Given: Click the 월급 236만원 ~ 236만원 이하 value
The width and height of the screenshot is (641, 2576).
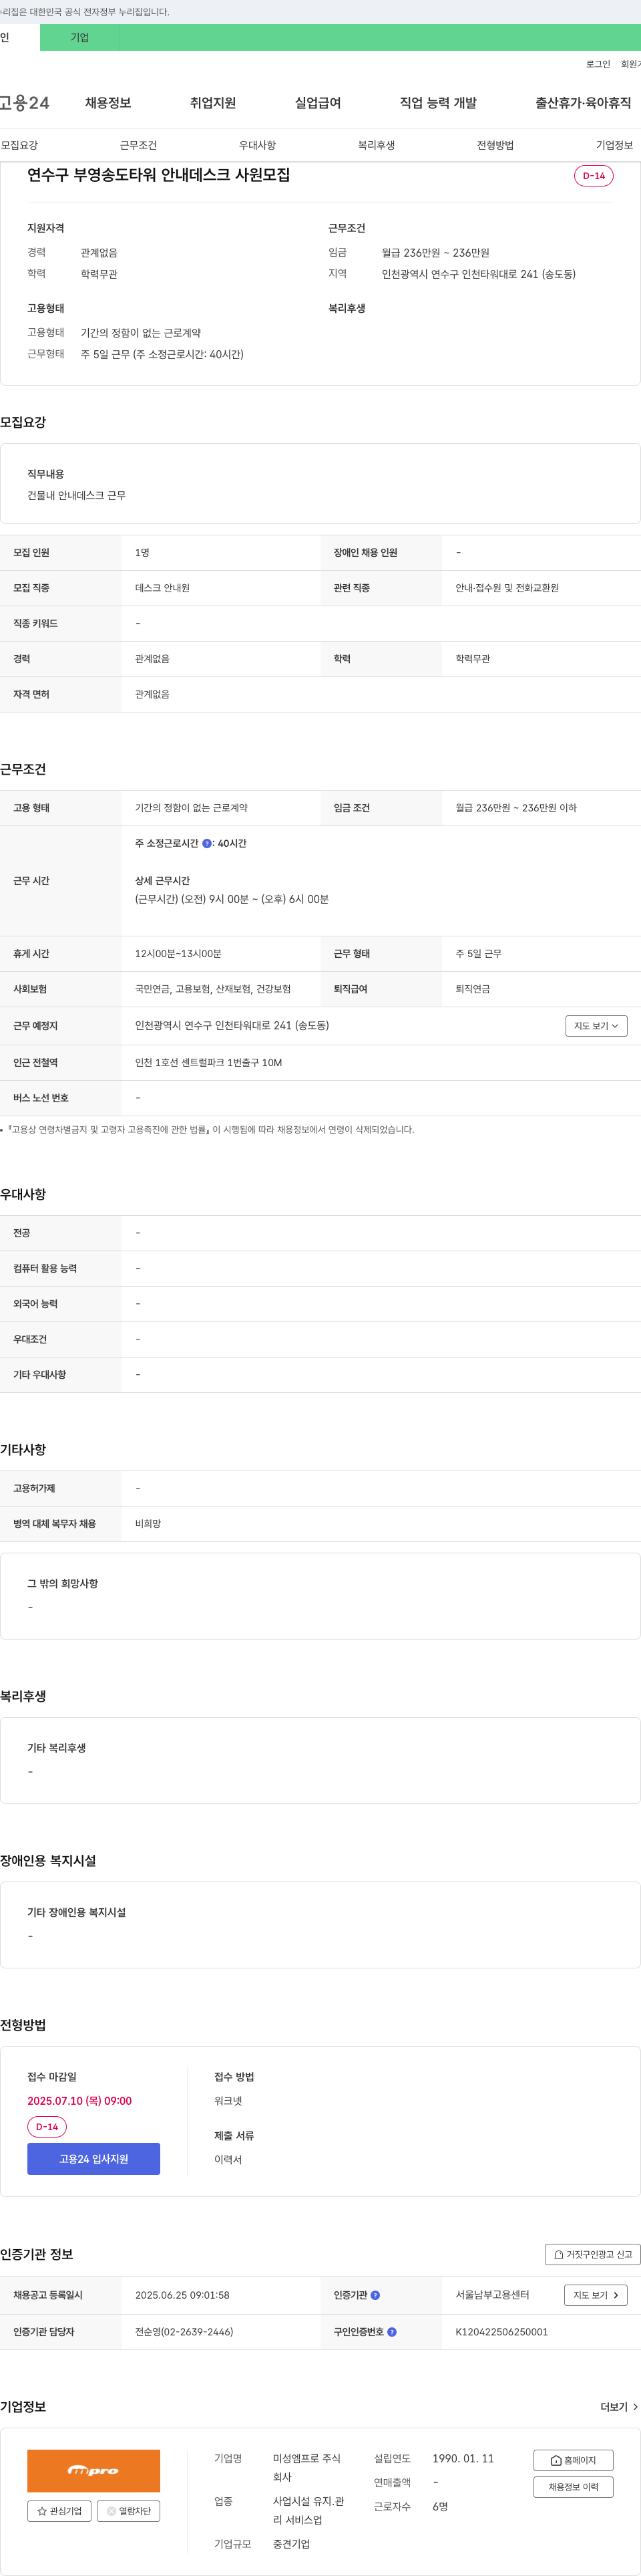Looking at the screenshot, I should coord(515,808).
